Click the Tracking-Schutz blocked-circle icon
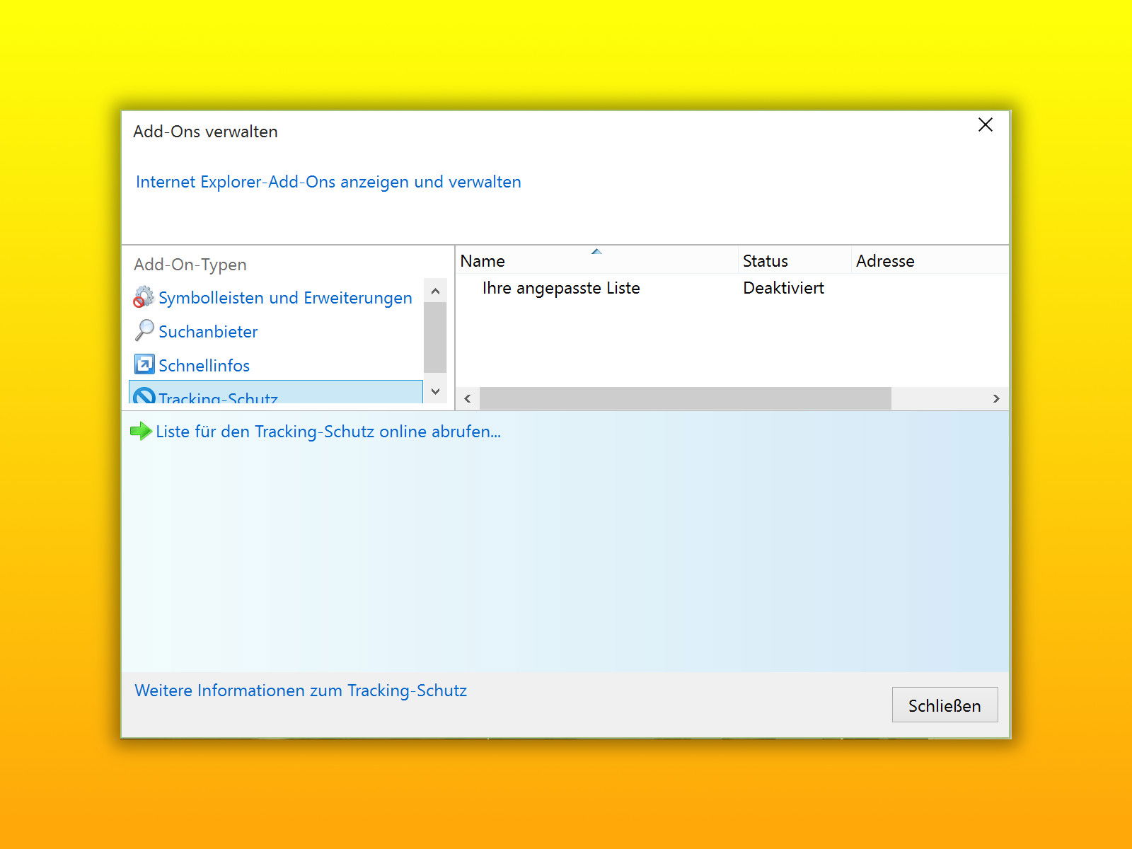The width and height of the screenshot is (1132, 849). point(144,395)
